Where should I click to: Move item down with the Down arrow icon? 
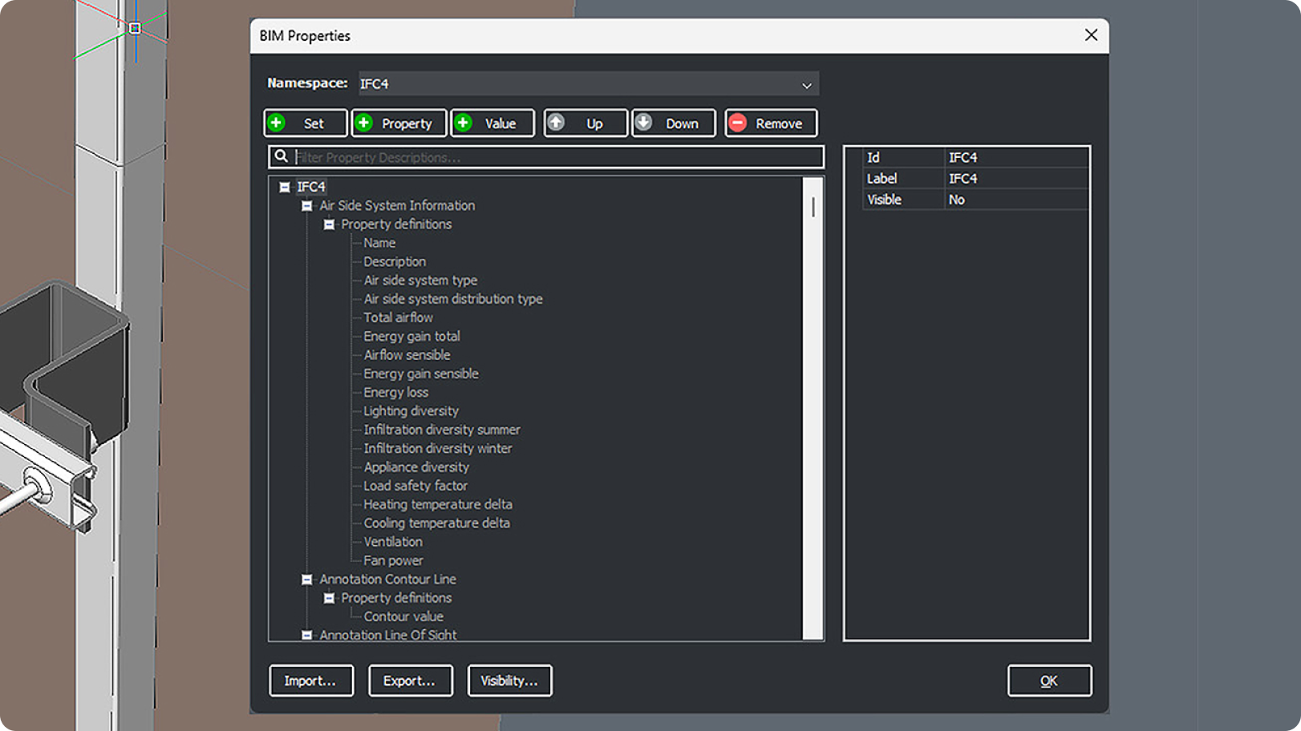(x=644, y=123)
